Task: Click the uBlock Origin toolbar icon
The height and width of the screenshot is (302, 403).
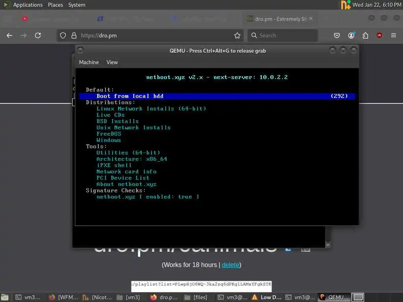Action: click(379, 35)
